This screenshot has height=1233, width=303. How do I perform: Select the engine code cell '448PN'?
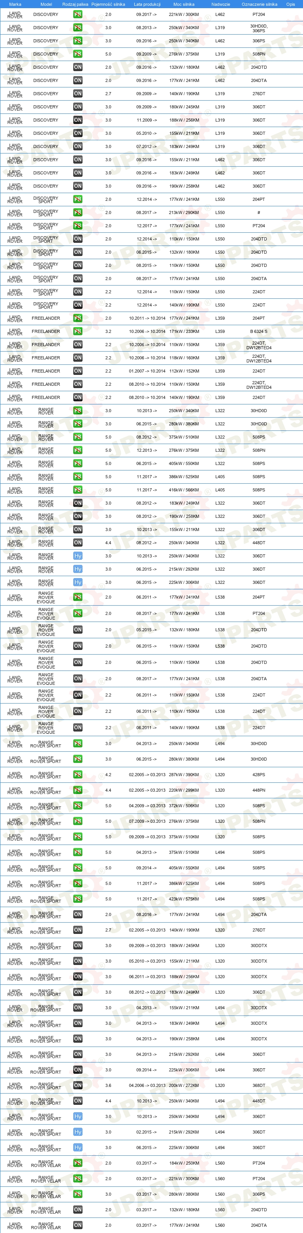tap(258, 790)
